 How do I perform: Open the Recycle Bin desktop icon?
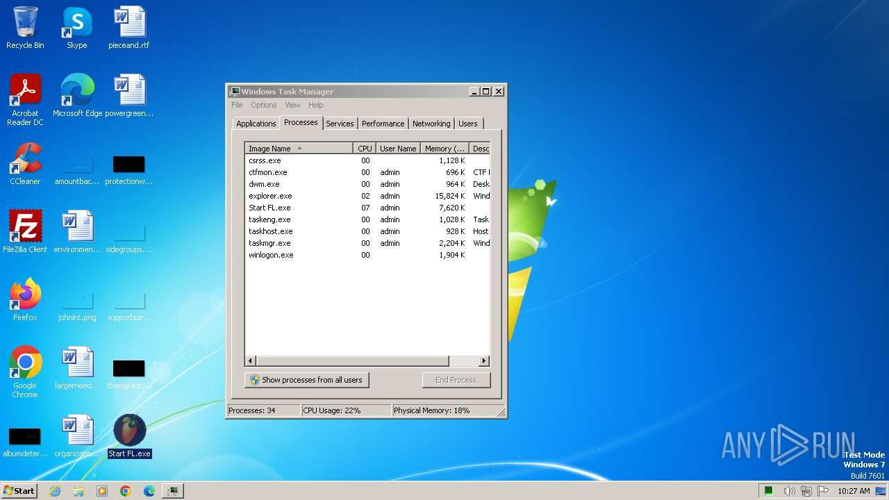(25, 28)
